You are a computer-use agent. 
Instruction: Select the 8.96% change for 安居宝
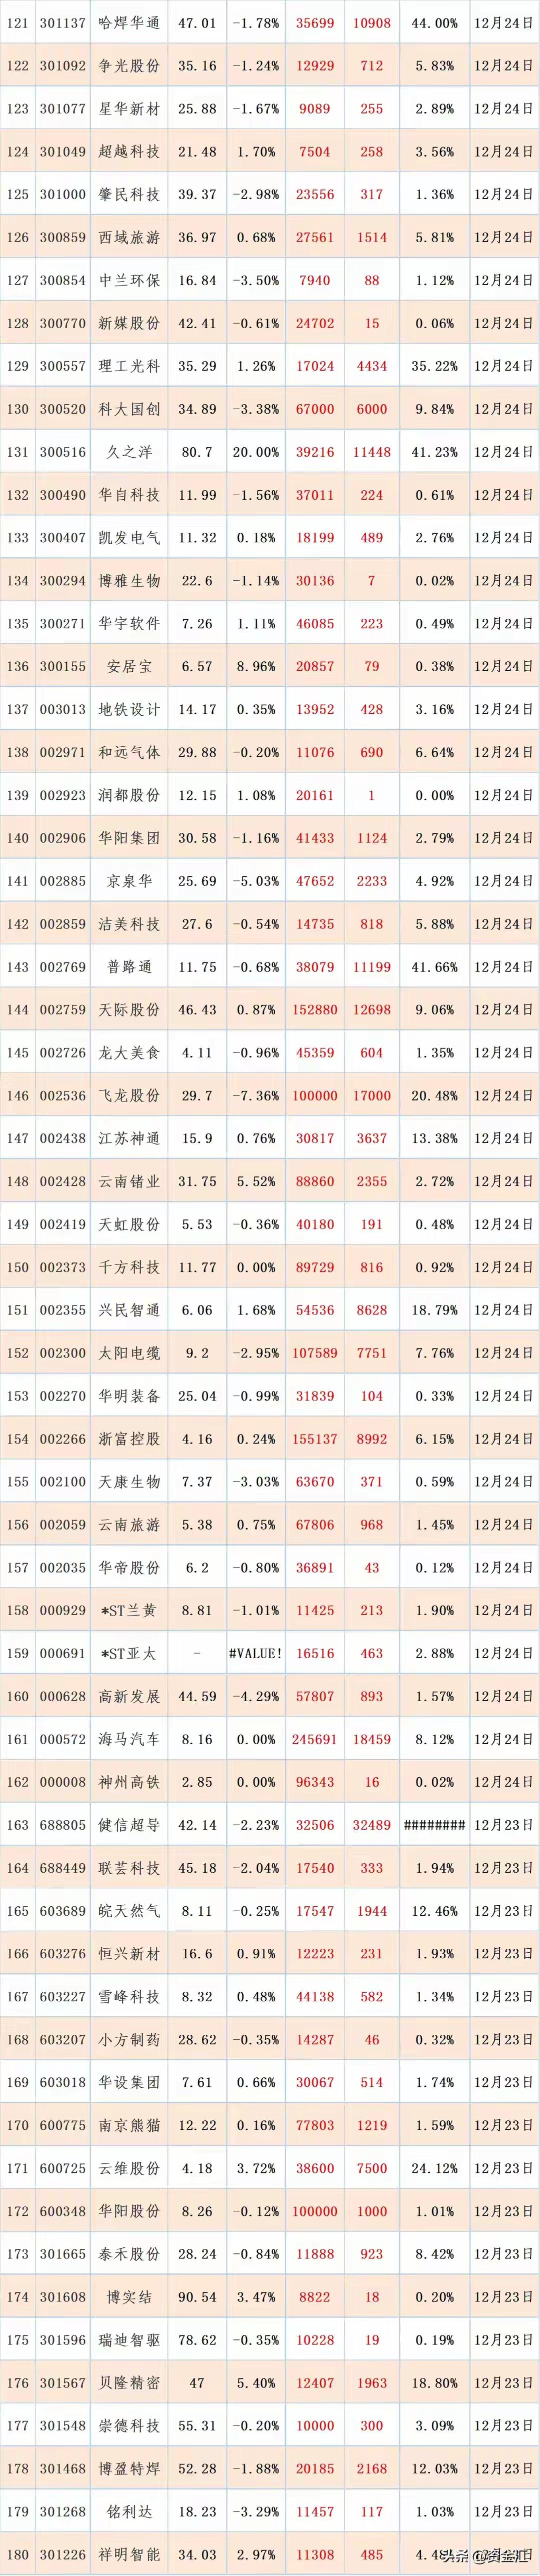pyautogui.click(x=256, y=666)
